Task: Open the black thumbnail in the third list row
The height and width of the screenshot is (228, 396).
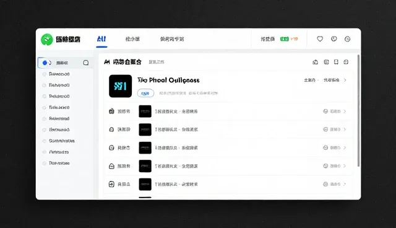Action: point(145,147)
